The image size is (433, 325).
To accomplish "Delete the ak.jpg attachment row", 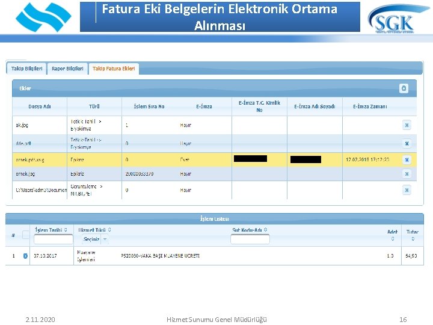I will pyautogui.click(x=407, y=125).
